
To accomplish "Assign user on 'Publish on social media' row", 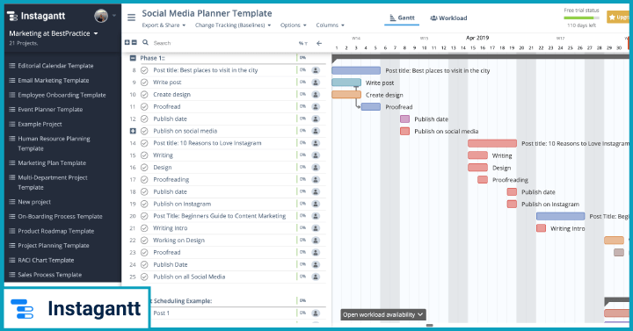I will [316, 131].
